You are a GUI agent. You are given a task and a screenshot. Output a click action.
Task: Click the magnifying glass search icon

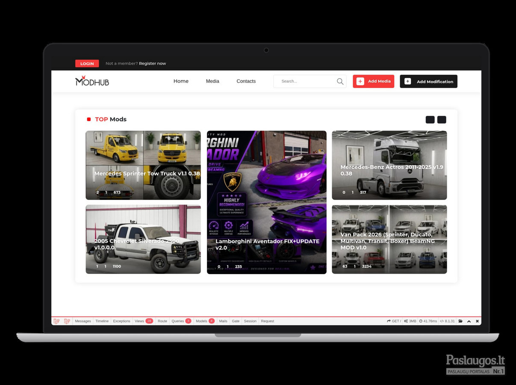coord(340,81)
